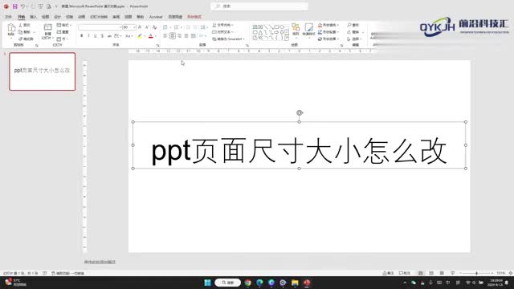Switch to the Acrobat ribbon tab
Screen dimensions: 514x289
tap(156, 17)
